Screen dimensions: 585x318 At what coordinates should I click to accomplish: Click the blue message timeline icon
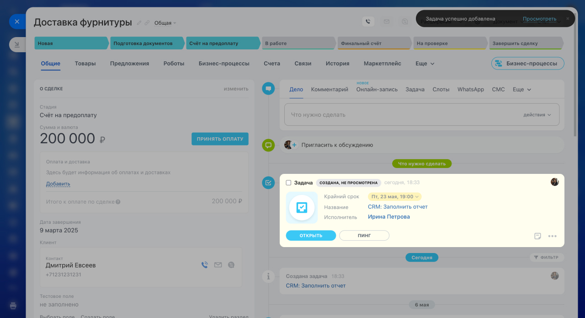click(268, 88)
